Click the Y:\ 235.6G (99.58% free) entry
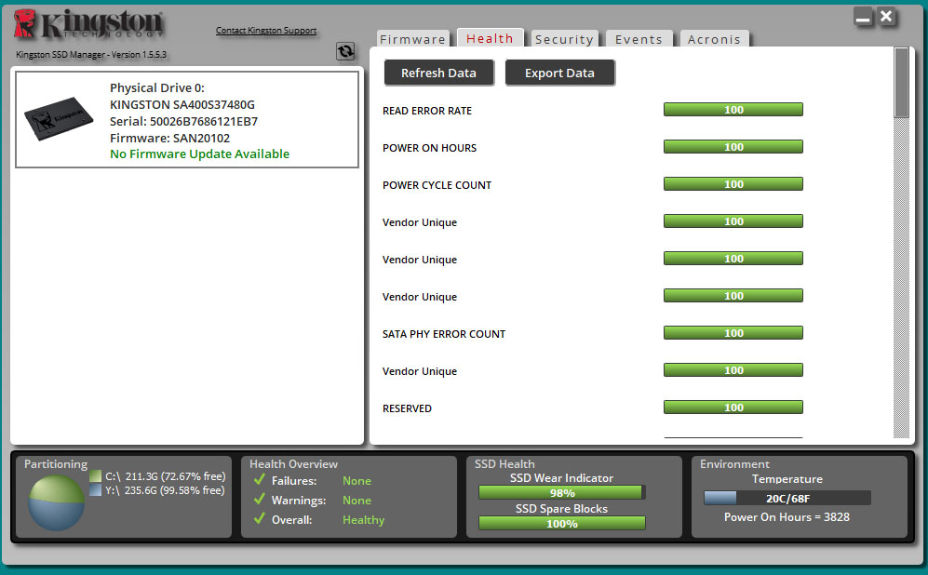The image size is (928, 575). (165, 489)
